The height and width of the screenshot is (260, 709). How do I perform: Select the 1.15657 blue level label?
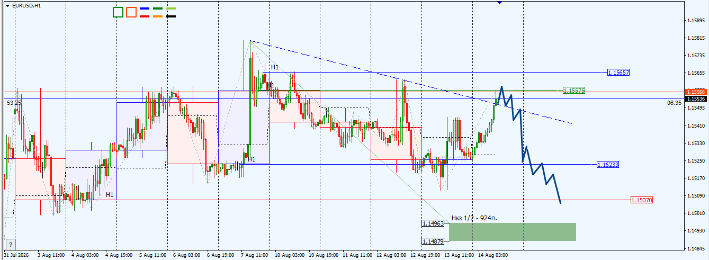point(618,72)
